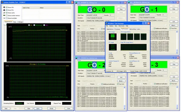
Task: Open the Users tab in Task Manager
Action: coord(138,29)
